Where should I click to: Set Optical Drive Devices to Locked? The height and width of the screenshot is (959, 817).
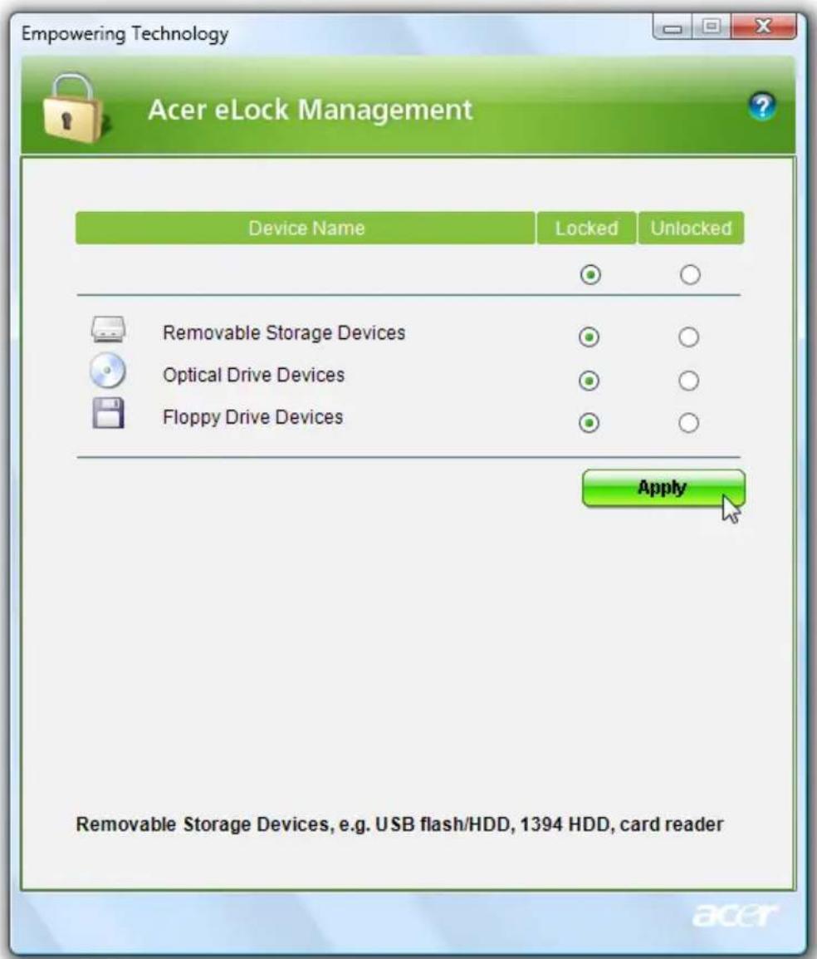coord(589,381)
